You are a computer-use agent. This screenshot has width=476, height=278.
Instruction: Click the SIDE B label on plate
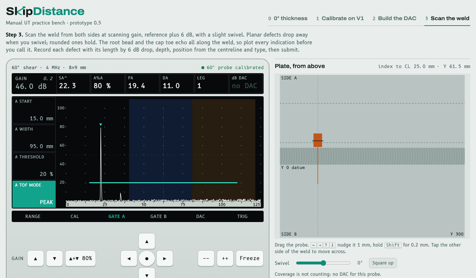point(289,234)
